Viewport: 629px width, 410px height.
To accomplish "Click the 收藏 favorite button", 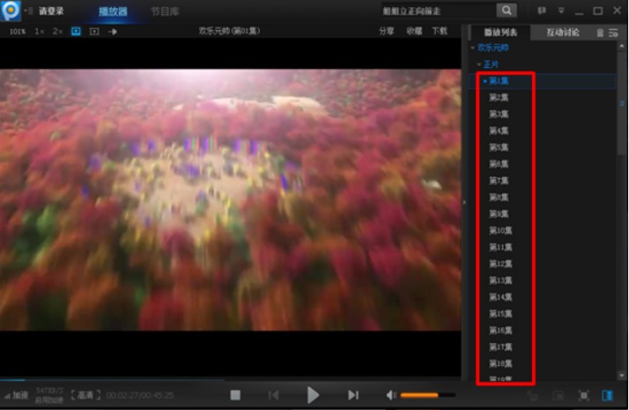I will point(414,31).
